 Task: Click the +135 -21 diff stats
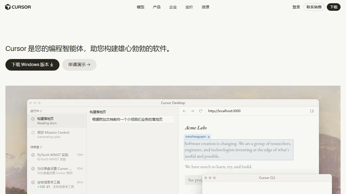44,187
